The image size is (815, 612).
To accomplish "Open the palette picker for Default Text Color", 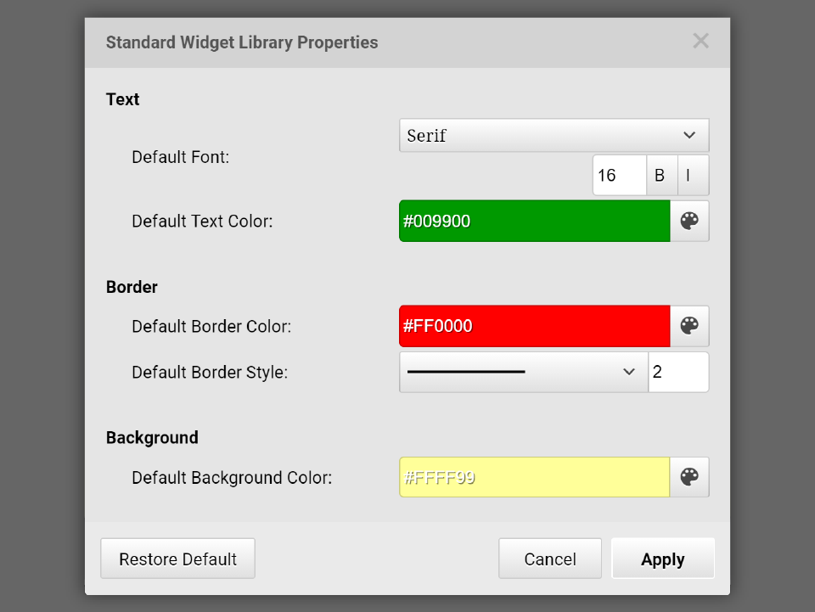I will click(x=689, y=222).
